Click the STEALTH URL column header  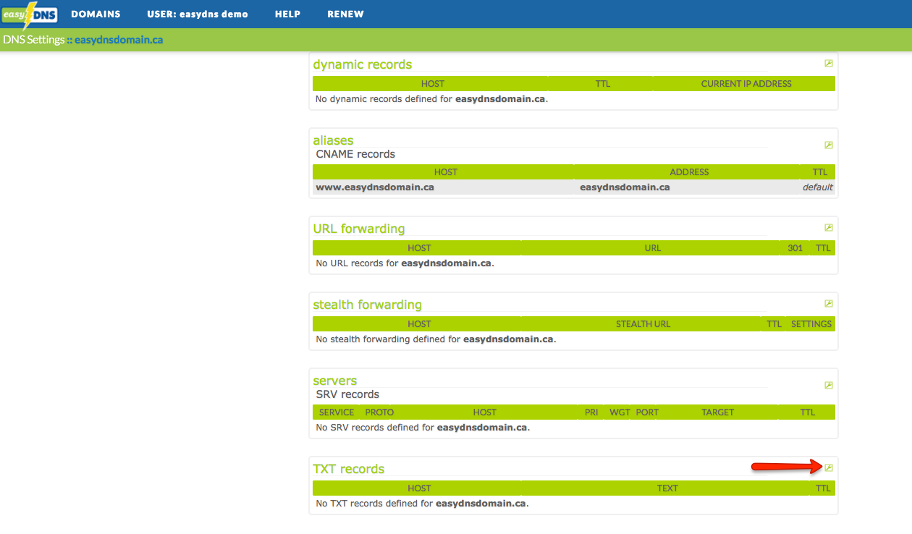pyautogui.click(x=643, y=324)
